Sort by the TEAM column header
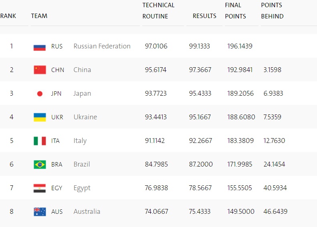 tap(39, 16)
